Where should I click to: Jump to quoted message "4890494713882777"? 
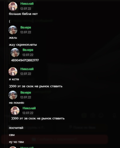[x=25, y=60]
